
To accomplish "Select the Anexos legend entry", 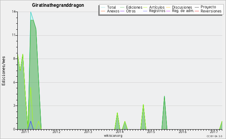I will click(x=113, y=11).
